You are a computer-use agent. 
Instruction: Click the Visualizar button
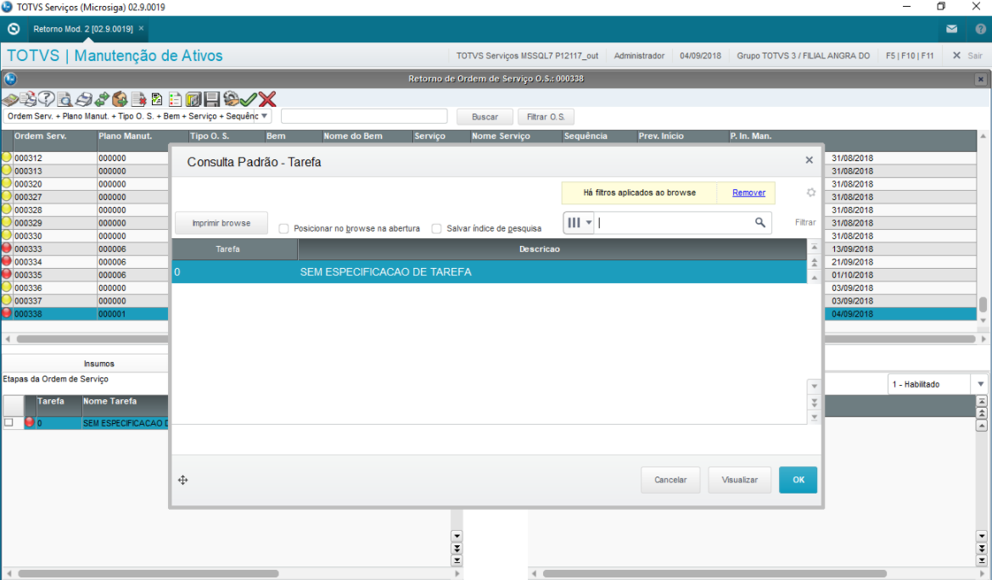(x=740, y=480)
